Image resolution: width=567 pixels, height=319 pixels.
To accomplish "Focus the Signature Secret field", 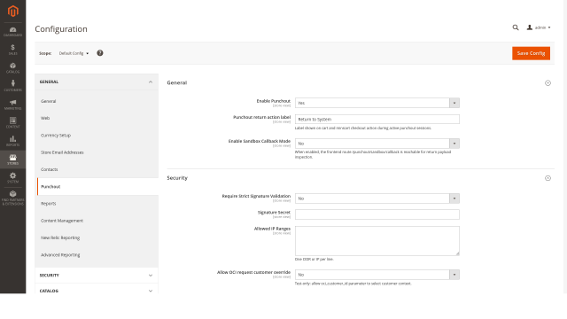I will tap(377, 214).
